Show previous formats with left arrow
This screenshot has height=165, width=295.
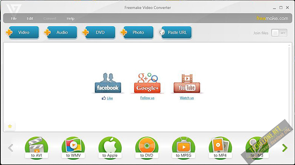tap(10, 148)
